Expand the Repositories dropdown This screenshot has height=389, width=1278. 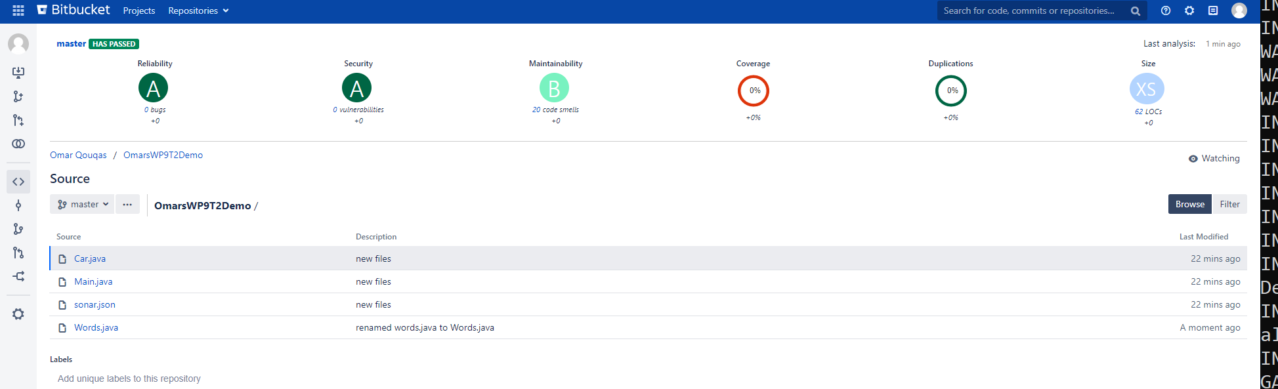198,10
